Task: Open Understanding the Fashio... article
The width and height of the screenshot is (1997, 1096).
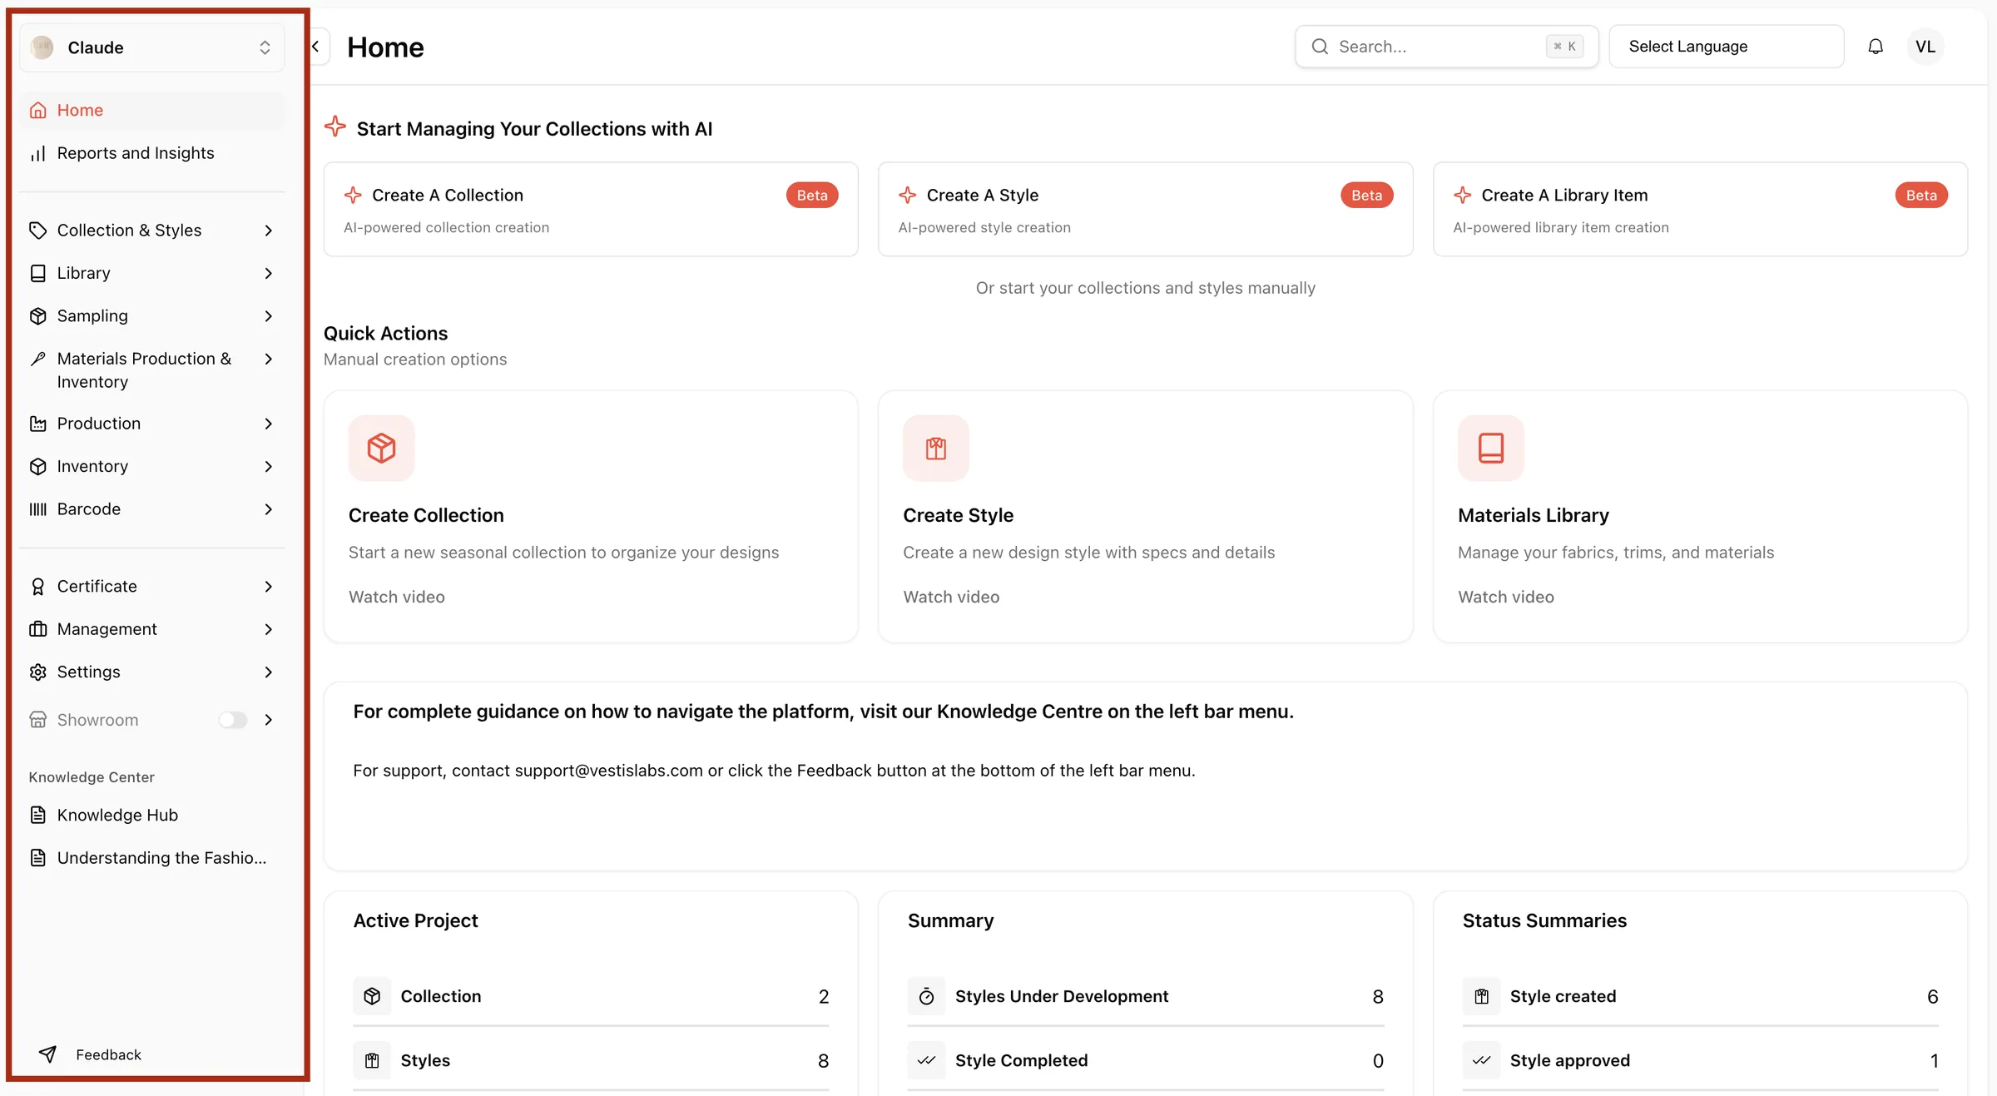Action: click(152, 858)
